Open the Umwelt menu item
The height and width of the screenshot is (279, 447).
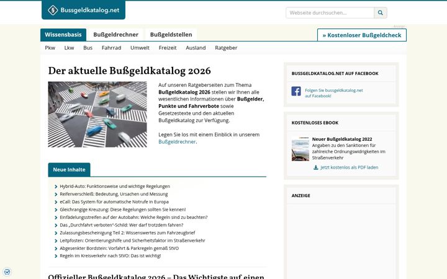pos(140,48)
